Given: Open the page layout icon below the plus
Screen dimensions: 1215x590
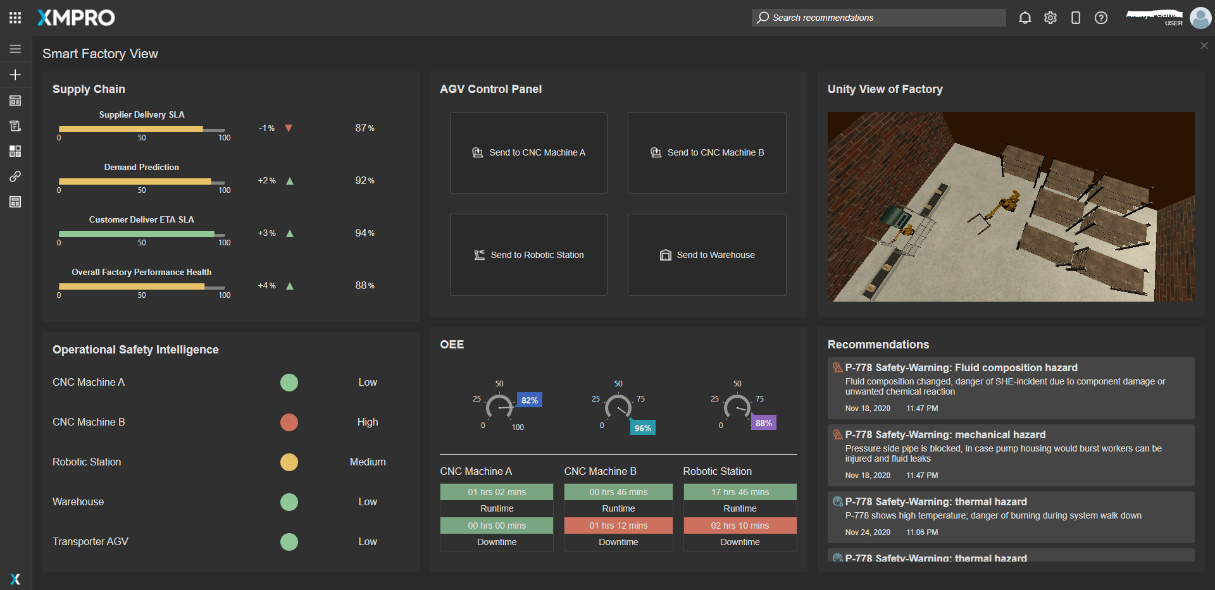Looking at the screenshot, I should (15, 101).
